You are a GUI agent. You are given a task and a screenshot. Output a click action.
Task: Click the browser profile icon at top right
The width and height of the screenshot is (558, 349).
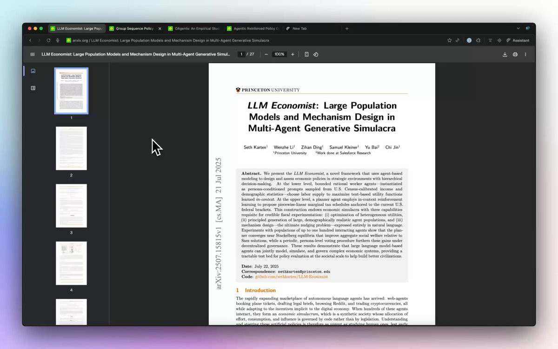click(x=528, y=28)
